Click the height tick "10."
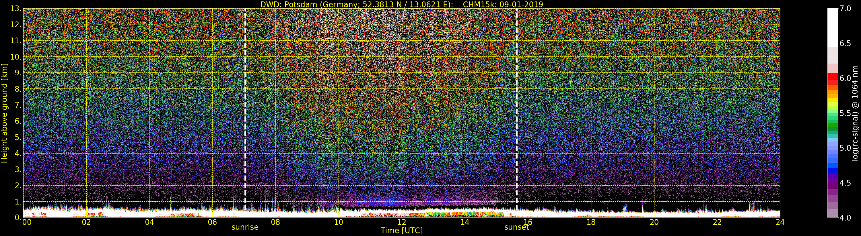 [16, 57]
